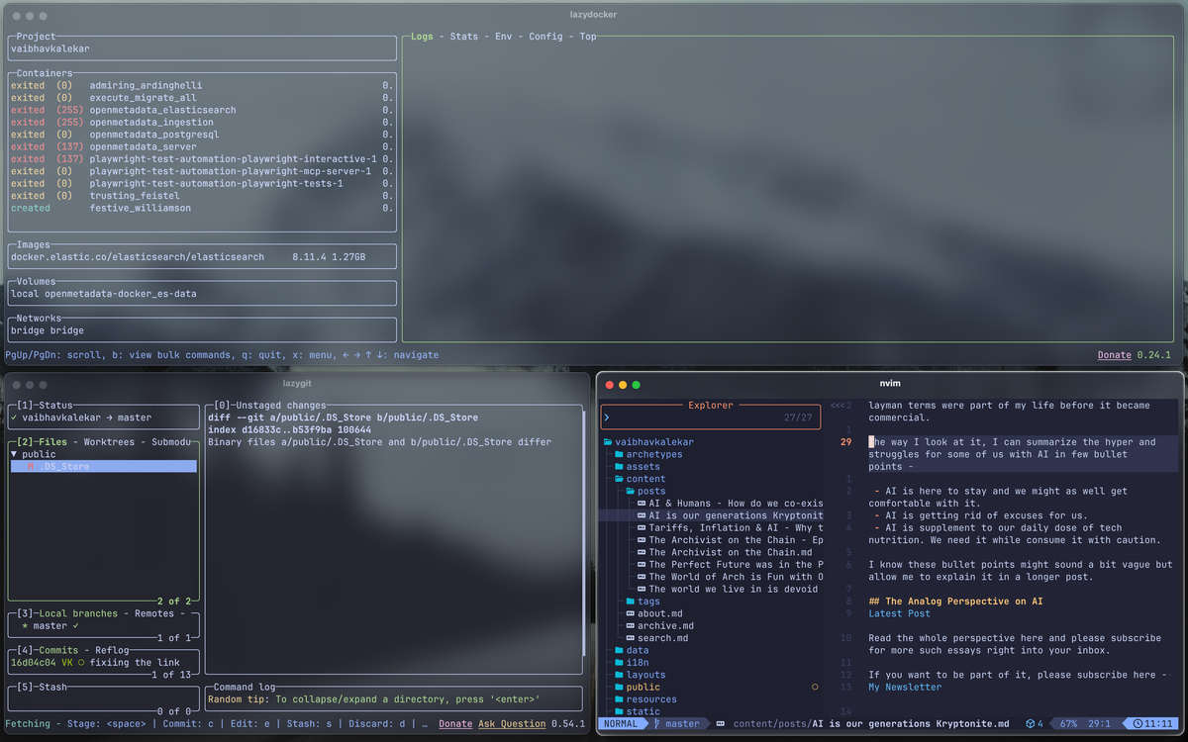1188x742 pixels.
Task: Expand the tags folder in Explorer
Action: pyautogui.click(x=641, y=601)
